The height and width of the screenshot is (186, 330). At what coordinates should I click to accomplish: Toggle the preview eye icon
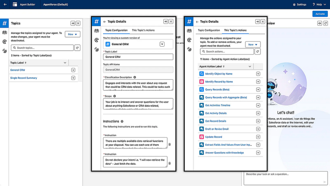click(320, 23)
